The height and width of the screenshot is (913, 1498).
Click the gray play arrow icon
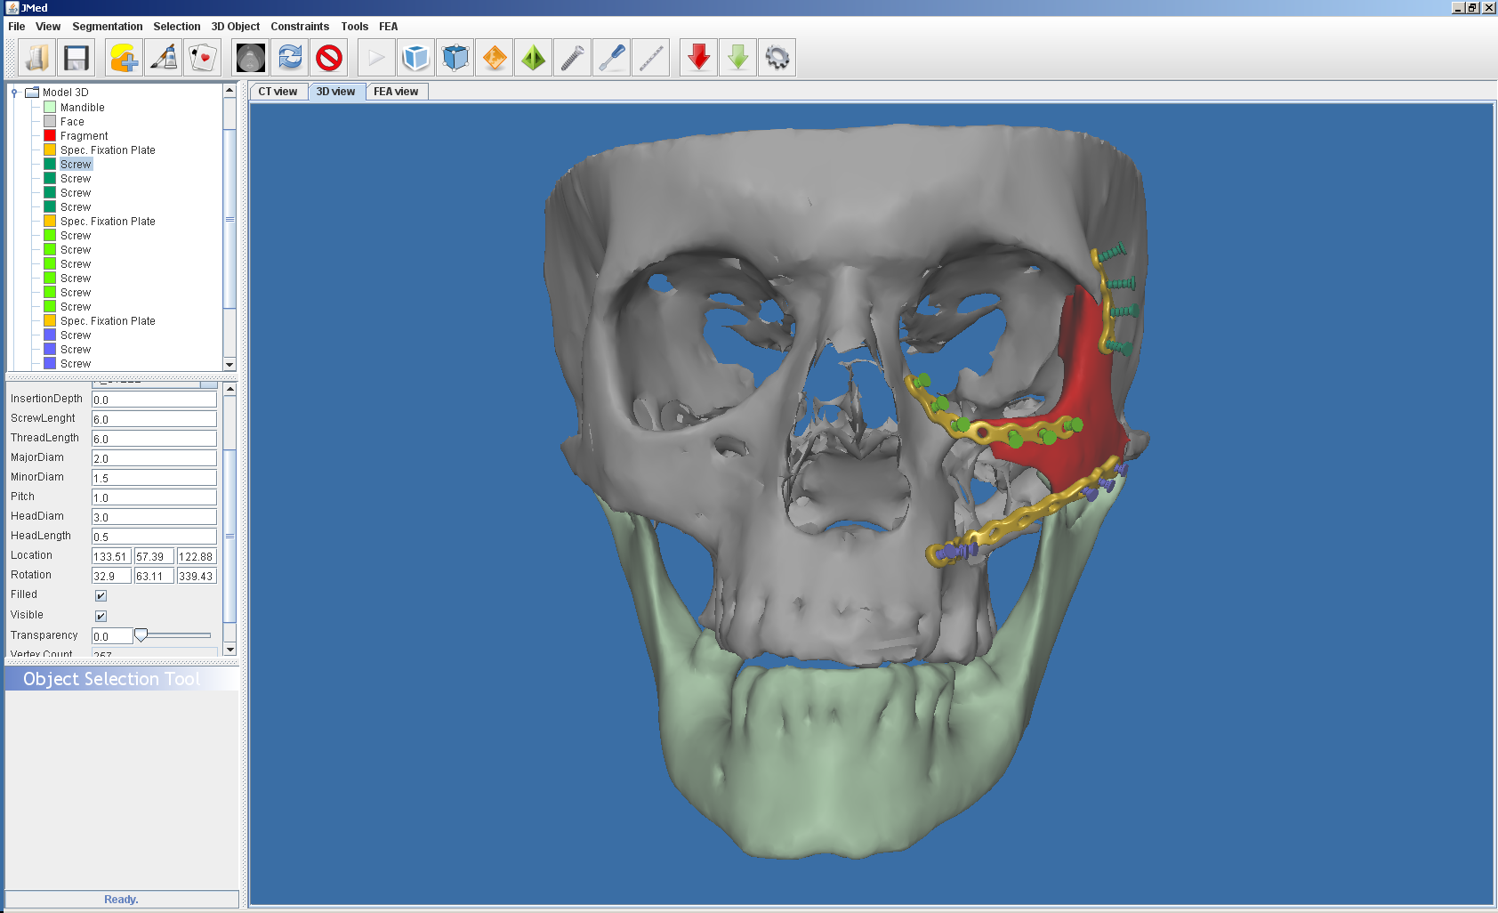(x=377, y=58)
